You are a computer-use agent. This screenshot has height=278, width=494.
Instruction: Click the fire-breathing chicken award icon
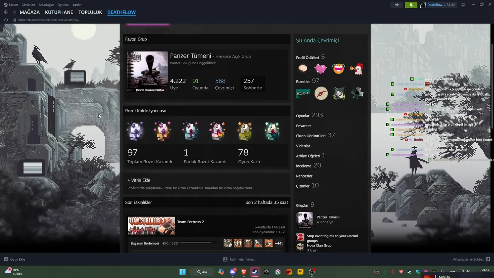coord(357,69)
